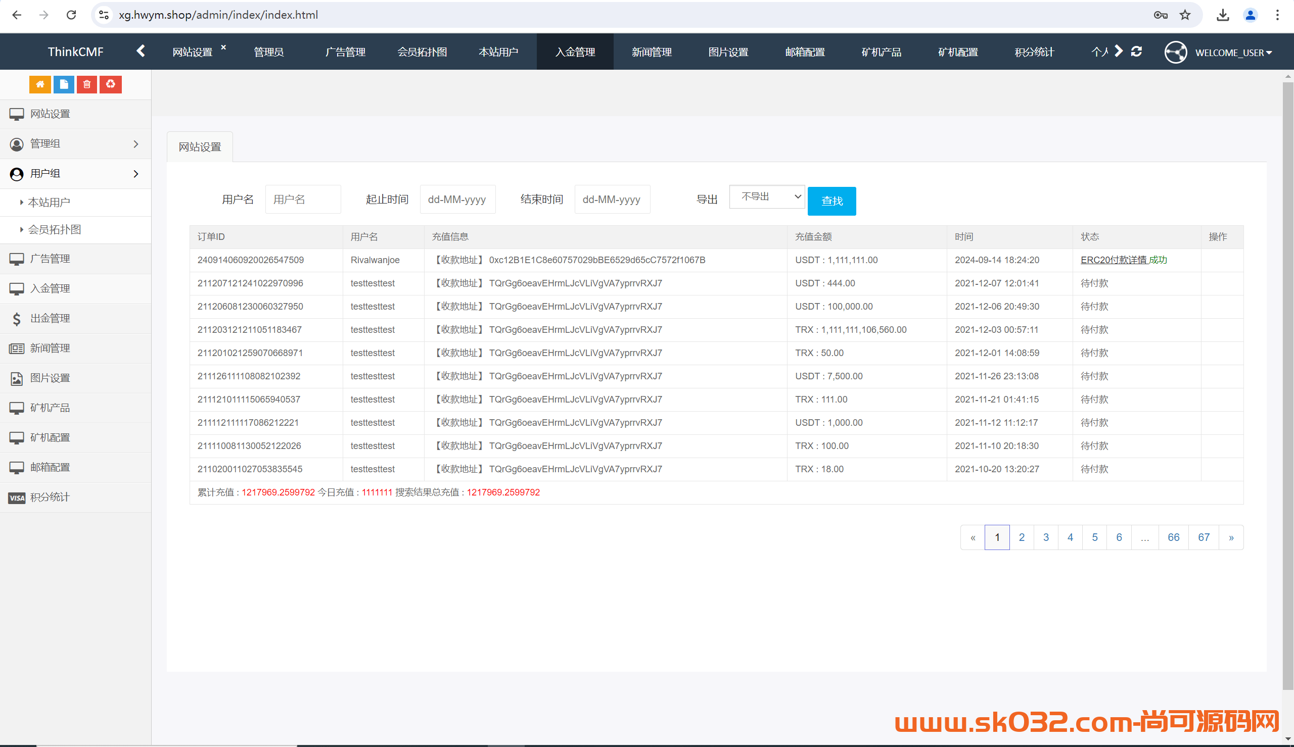This screenshot has width=1294, height=747.
Task: Click the orange home icon button
Action: point(40,84)
